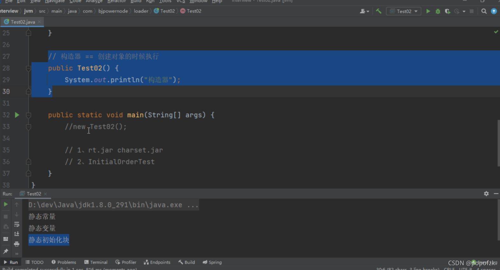Image resolution: width=500 pixels, height=270 pixels.
Task: Click the Run console vertical scrollbar
Action: point(498,220)
